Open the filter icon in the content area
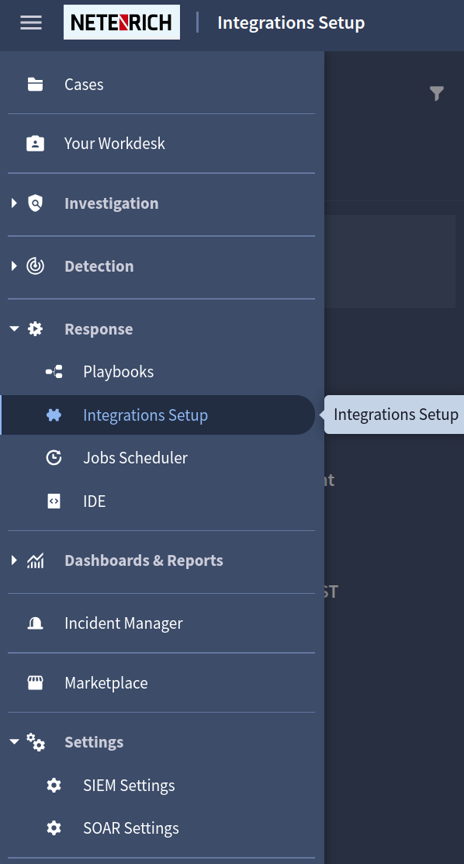Image resolution: width=464 pixels, height=864 pixels. (437, 93)
